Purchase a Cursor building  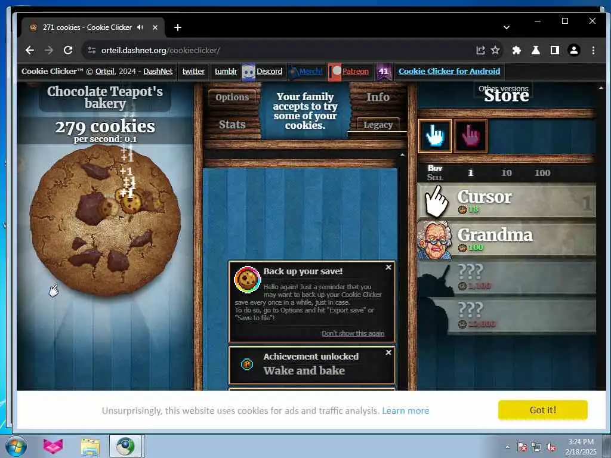[x=507, y=201]
